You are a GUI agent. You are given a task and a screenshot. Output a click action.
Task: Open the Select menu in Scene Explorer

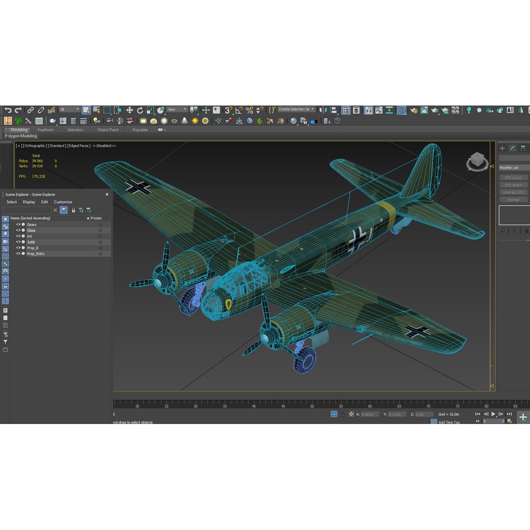pos(11,202)
